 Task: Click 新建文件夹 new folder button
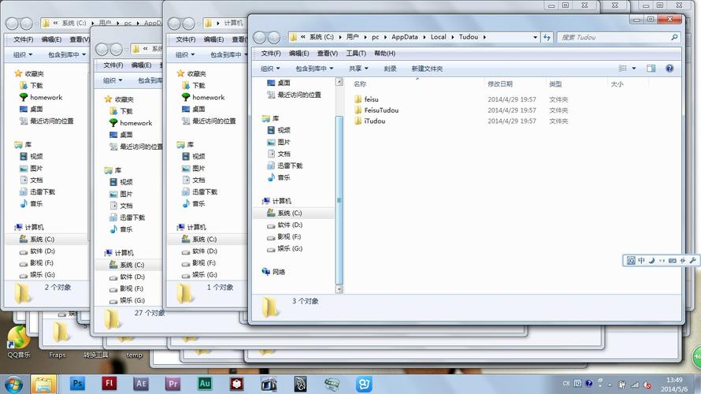point(427,69)
